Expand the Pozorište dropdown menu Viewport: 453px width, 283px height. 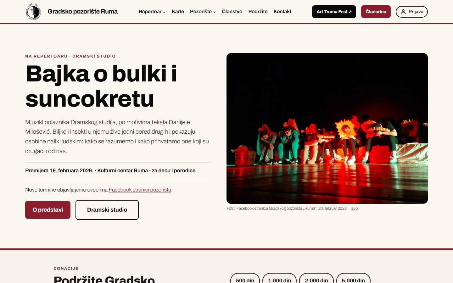pos(203,12)
